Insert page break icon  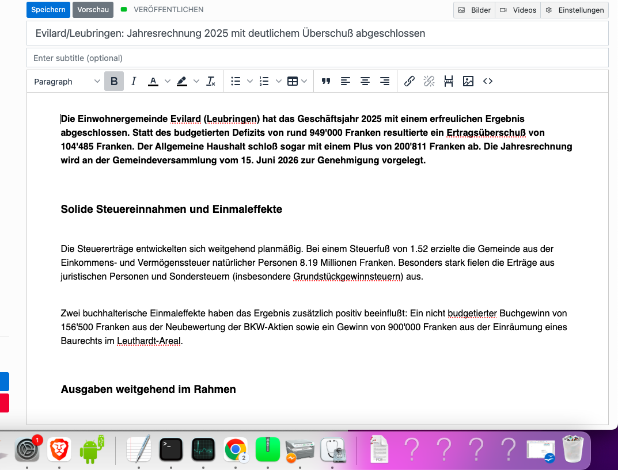tap(449, 81)
